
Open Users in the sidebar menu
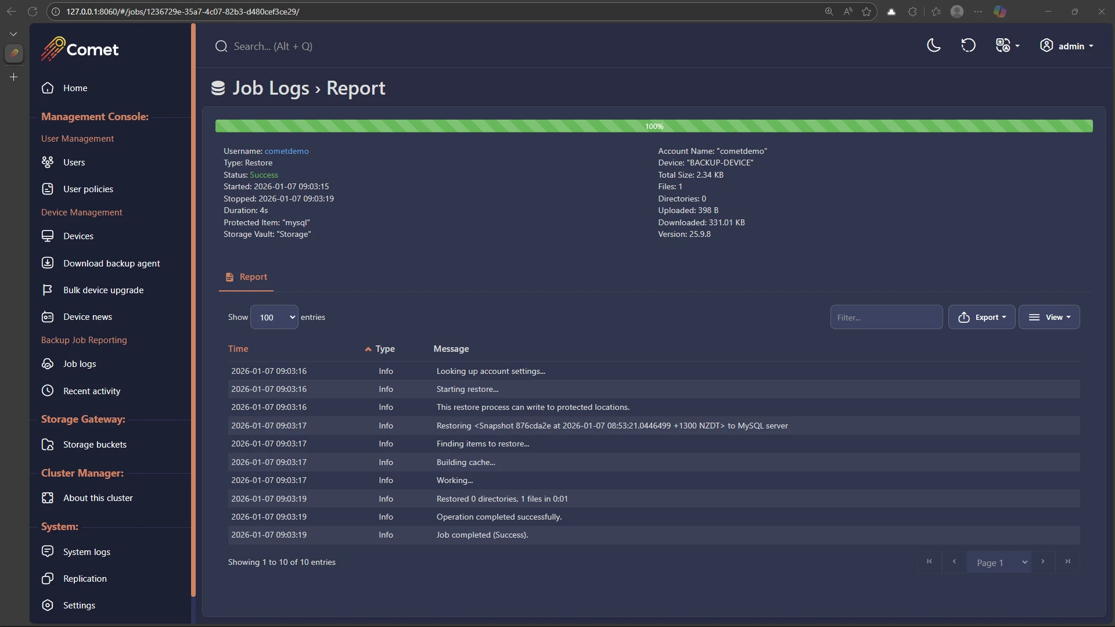click(x=74, y=162)
